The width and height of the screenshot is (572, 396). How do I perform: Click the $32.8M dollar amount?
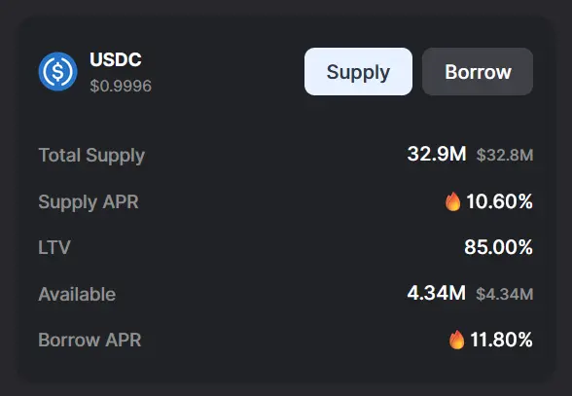click(505, 155)
